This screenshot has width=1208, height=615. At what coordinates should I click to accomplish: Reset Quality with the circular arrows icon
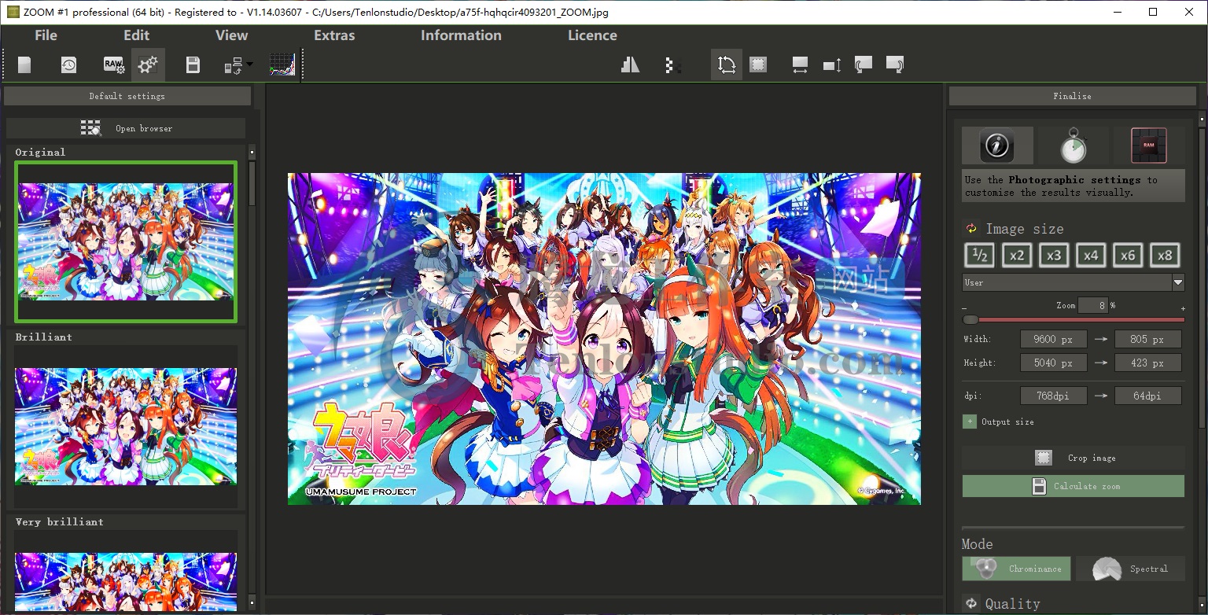coord(970,604)
